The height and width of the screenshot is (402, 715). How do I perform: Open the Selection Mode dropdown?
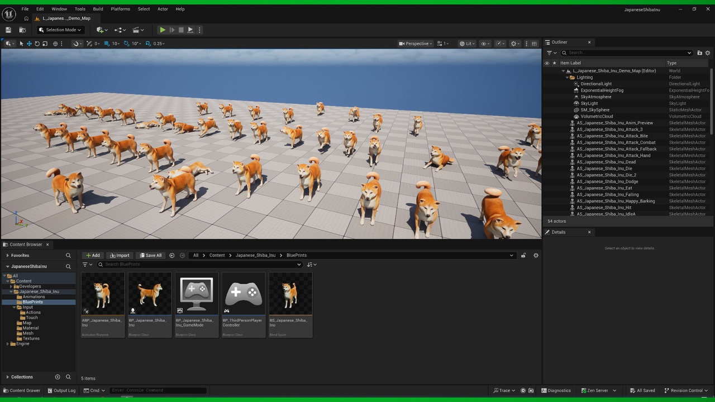point(60,30)
